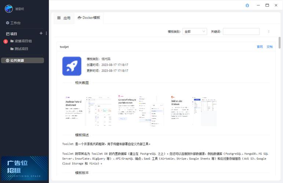The height and width of the screenshot is (183, 283).
Task: Minimize the application window
Action: pos(258,5)
